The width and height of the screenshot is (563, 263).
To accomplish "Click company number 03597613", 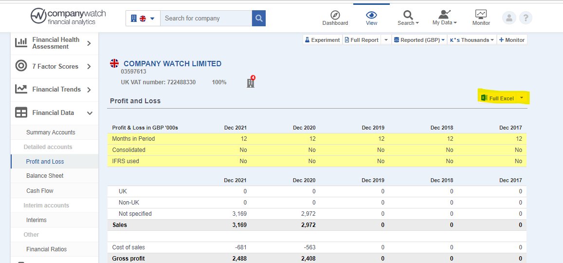I will click(x=133, y=72).
